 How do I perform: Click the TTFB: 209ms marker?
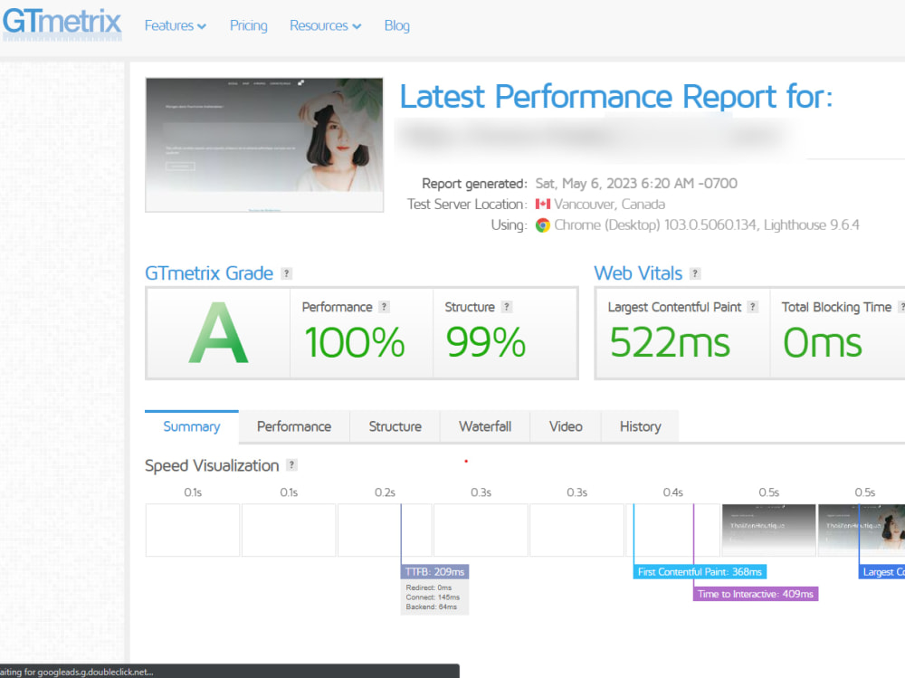click(x=434, y=572)
